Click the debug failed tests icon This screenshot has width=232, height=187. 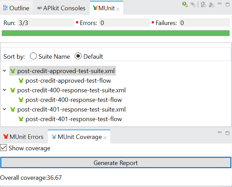coord(211,5)
